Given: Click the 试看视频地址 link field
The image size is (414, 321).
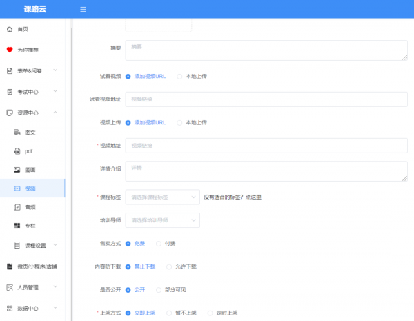Looking at the screenshot, I should [266, 99].
